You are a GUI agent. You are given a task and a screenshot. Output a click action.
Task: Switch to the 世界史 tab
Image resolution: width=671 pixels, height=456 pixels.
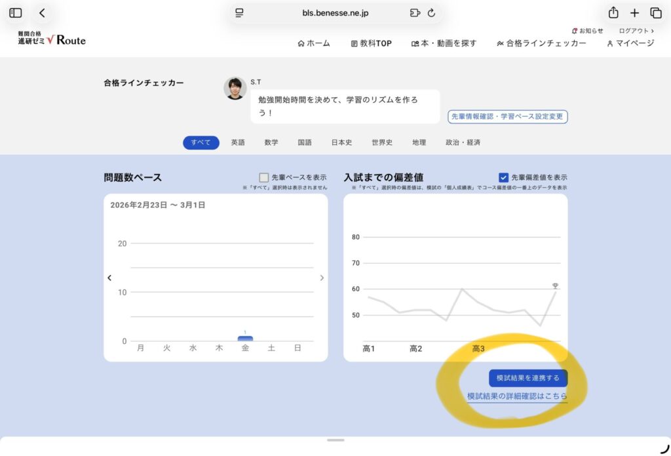coord(381,142)
